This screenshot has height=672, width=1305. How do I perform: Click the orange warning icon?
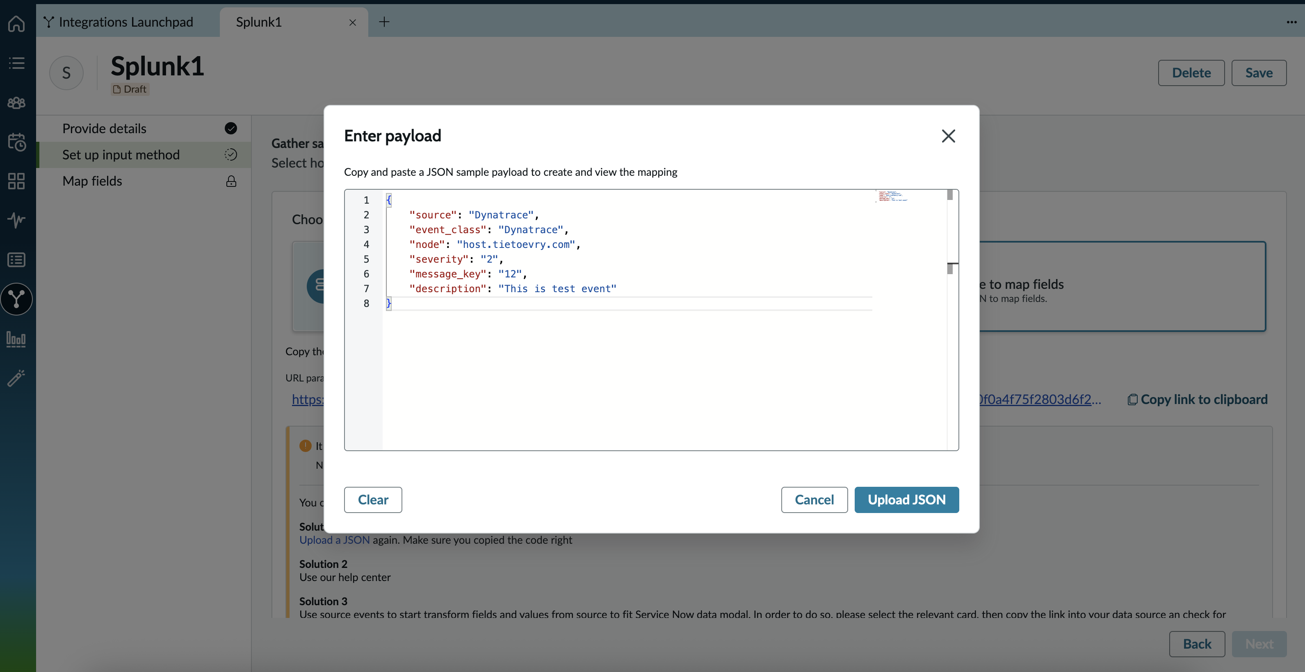306,446
